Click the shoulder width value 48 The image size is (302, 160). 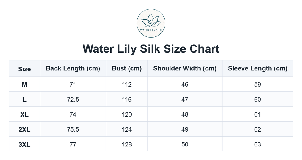point(185,114)
